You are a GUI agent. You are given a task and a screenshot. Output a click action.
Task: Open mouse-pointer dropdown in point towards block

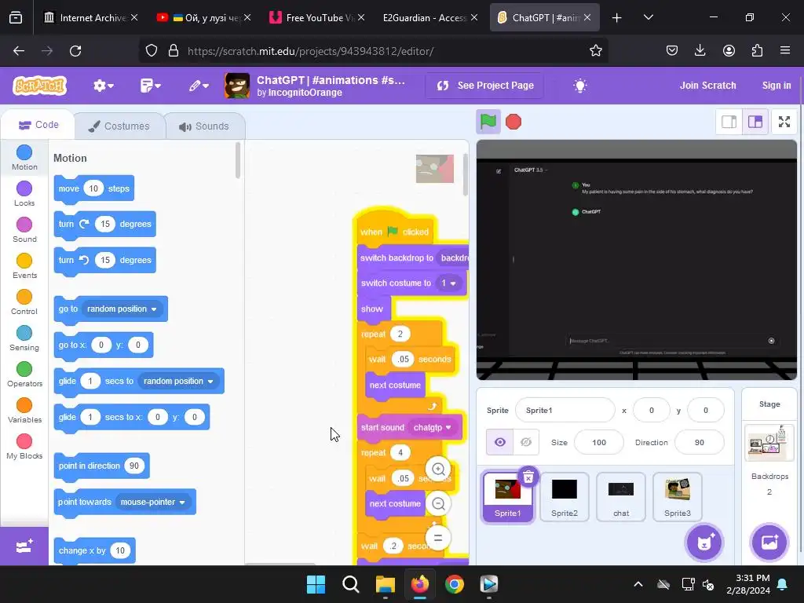pos(153,502)
